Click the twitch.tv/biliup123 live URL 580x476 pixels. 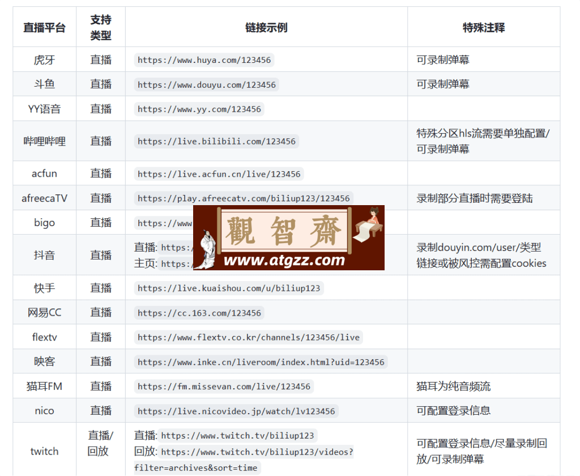coord(237,436)
